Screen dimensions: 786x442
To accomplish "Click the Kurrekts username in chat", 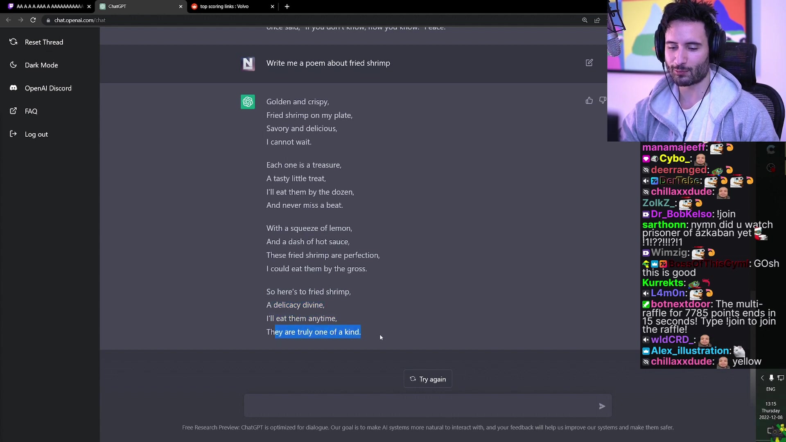I will 662,283.
